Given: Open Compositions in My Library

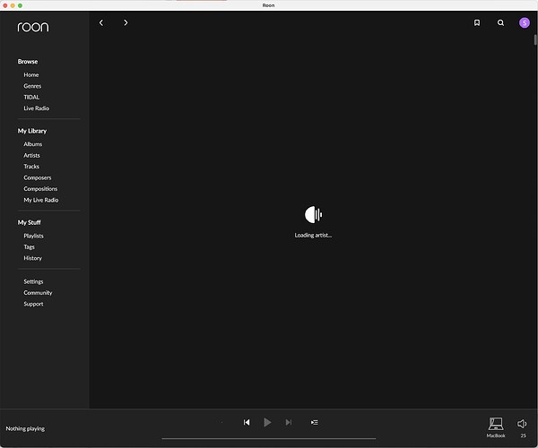Looking at the screenshot, I should pyautogui.click(x=40, y=189).
